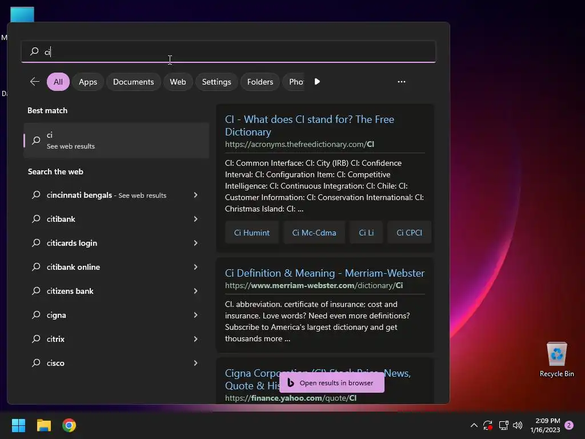
Task: Click the Ci CPCI chip
Action: (x=409, y=233)
